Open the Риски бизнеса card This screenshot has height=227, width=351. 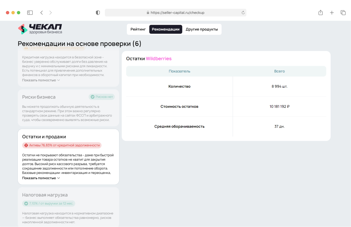coord(39,97)
